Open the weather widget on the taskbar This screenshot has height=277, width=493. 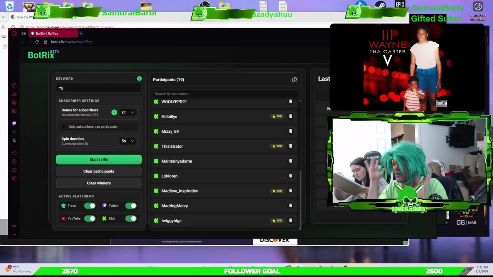coord(18,269)
